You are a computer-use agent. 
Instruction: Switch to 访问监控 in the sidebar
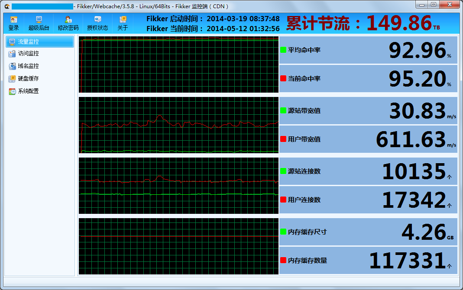(x=28, y=54)
